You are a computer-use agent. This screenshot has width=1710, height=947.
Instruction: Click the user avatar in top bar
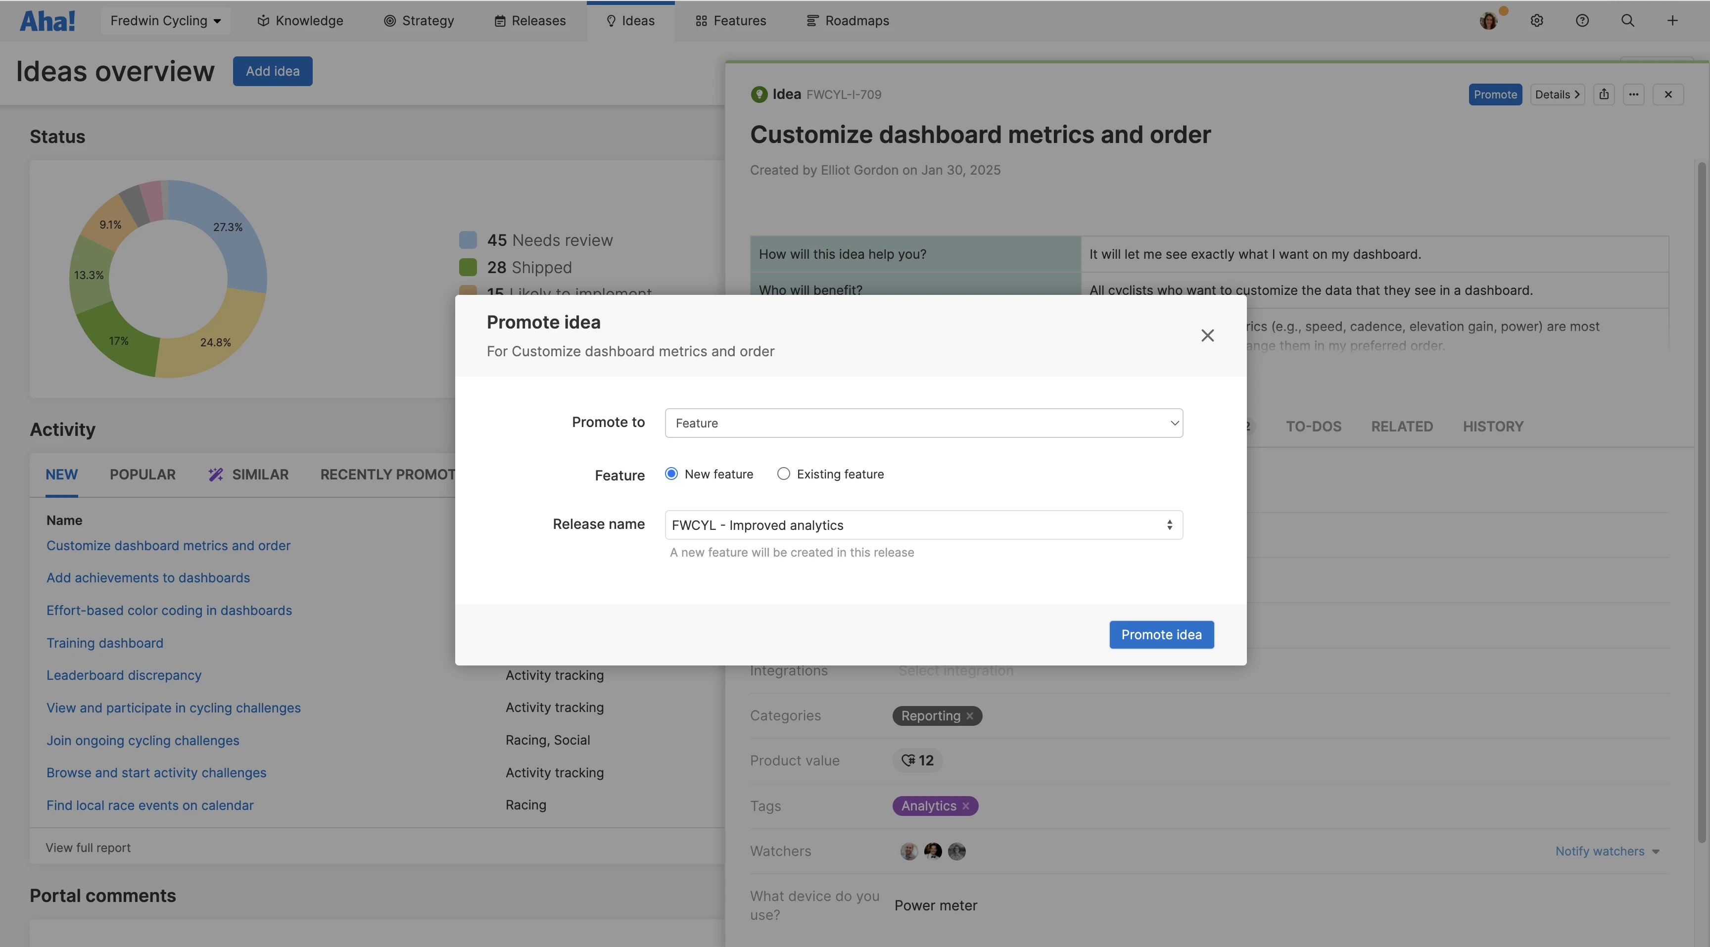click(x=1488, y=21)
